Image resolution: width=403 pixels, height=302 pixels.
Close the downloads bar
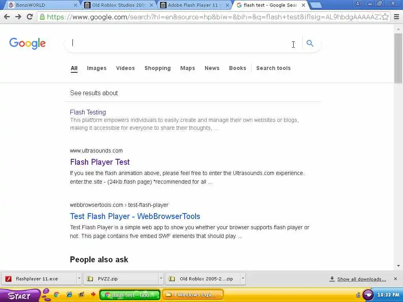click(396, 279)
